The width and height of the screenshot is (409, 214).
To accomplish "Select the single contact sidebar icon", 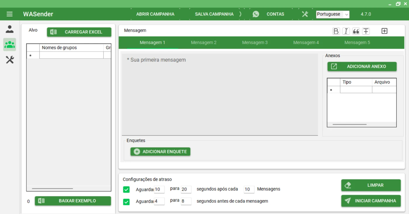I will click(x=10, y=29).
